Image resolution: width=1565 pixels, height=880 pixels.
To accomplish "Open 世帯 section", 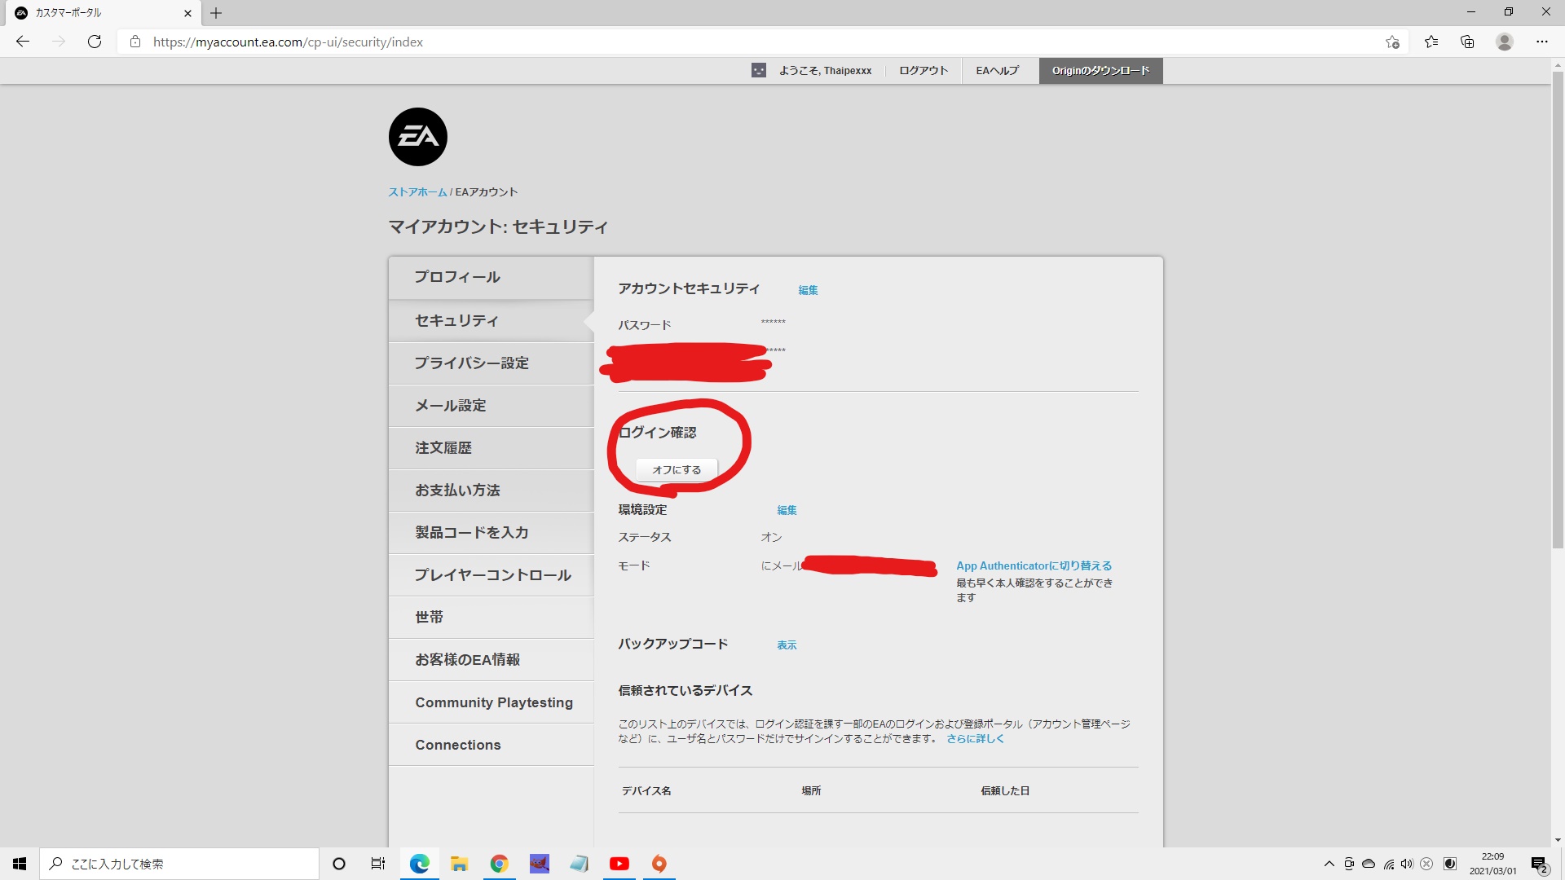I will [x=491, y=618].
